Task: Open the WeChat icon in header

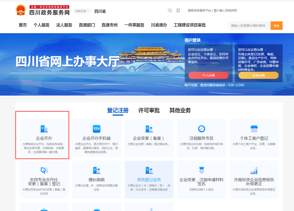Action: pos(170,11)
